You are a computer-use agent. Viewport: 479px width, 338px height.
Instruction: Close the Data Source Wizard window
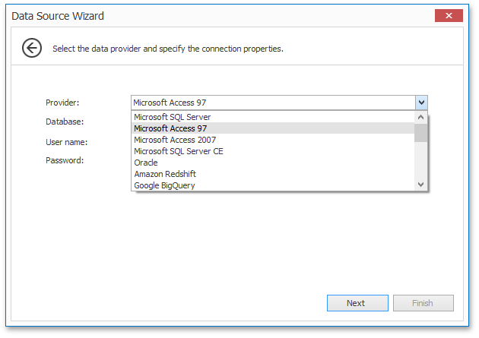[x=449, y=15]
